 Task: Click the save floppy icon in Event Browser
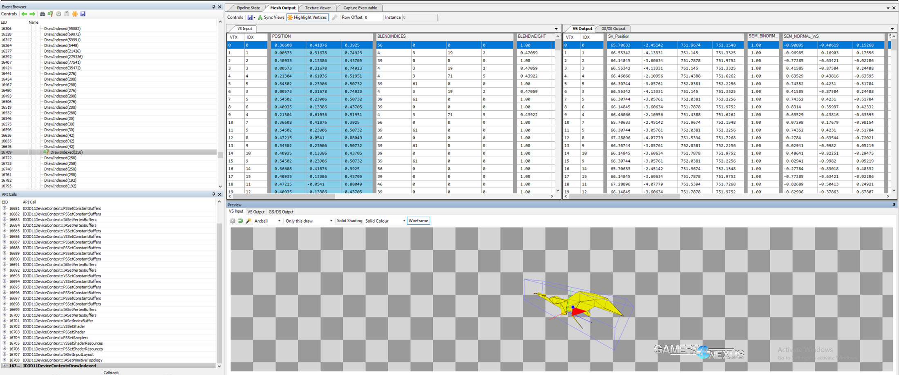[83, 14]
